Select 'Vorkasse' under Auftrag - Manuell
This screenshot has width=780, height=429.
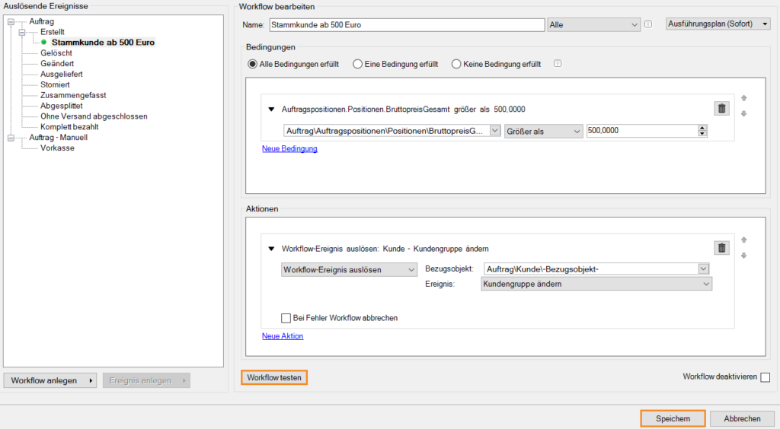click(57, 148)
